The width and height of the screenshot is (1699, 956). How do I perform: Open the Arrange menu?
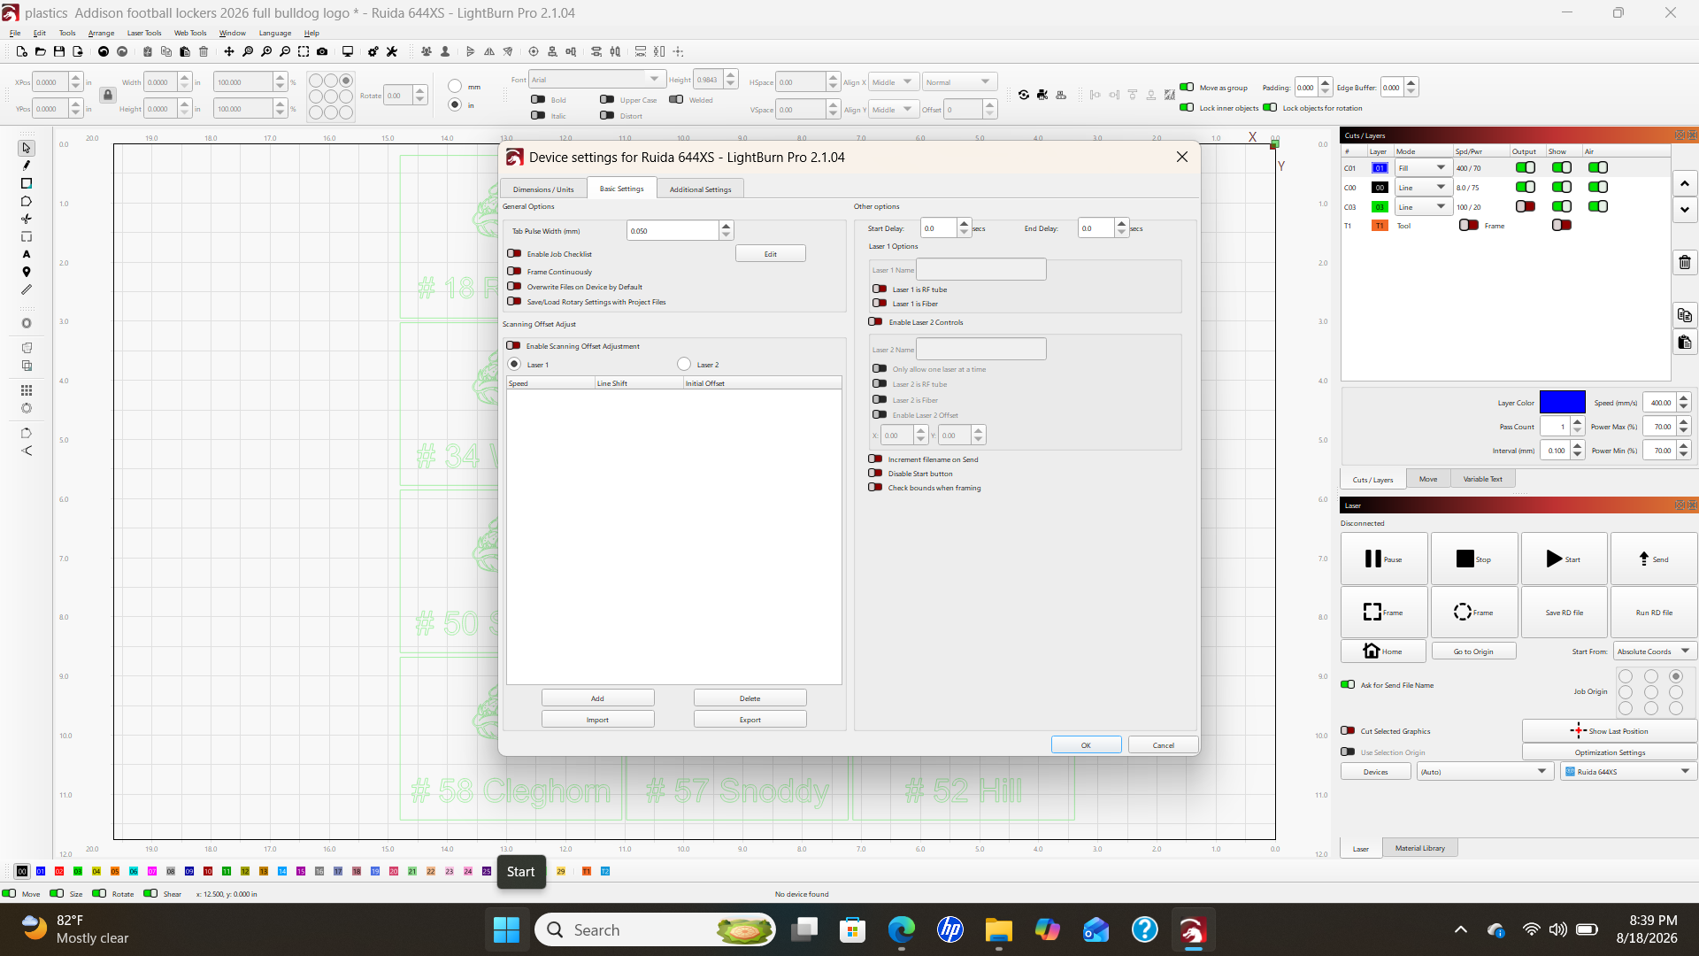coord(102,33)
